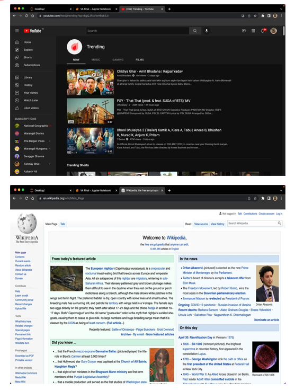
Task: Bookmark the Wikipedia page with star icon
Action: point(255,198)
